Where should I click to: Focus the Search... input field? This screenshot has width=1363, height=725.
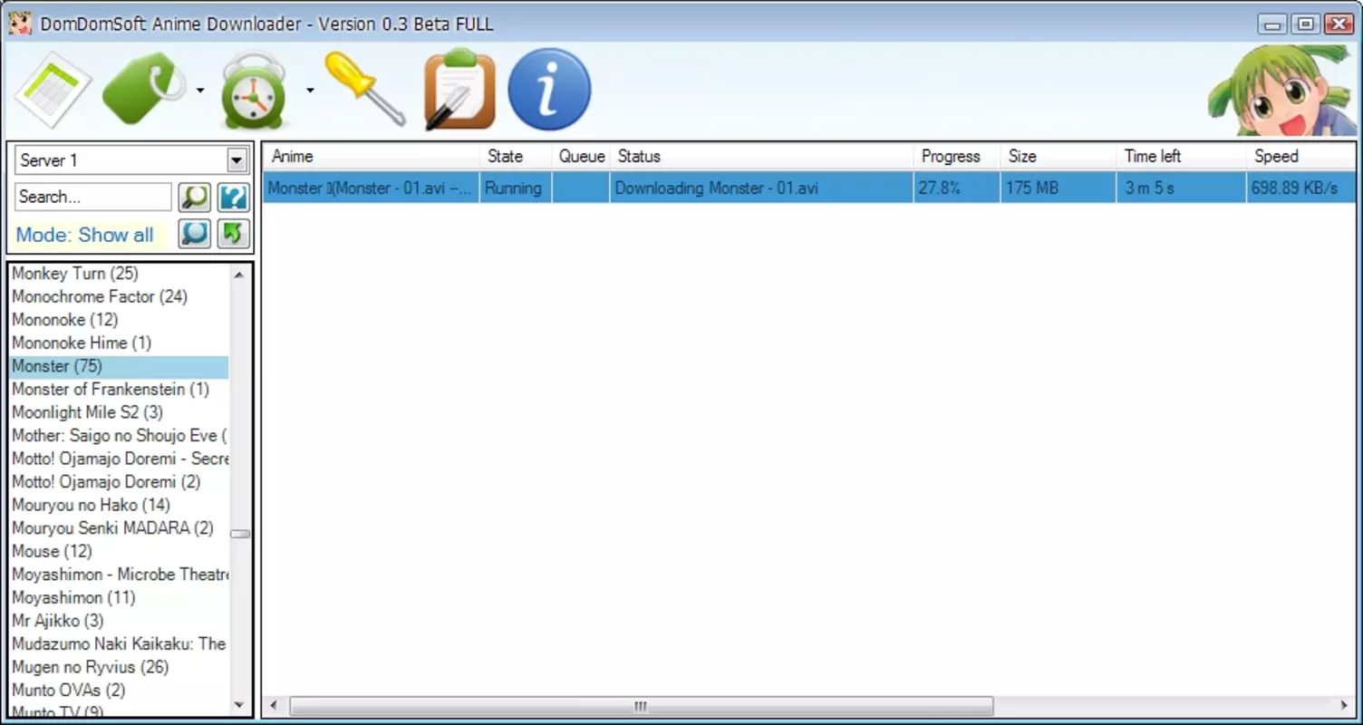(92, 197)
